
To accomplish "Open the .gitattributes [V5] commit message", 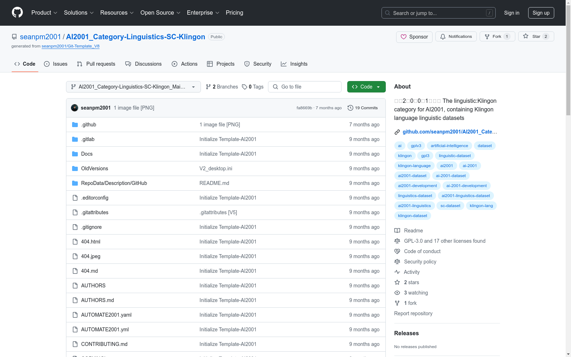I will click(218, 212).
